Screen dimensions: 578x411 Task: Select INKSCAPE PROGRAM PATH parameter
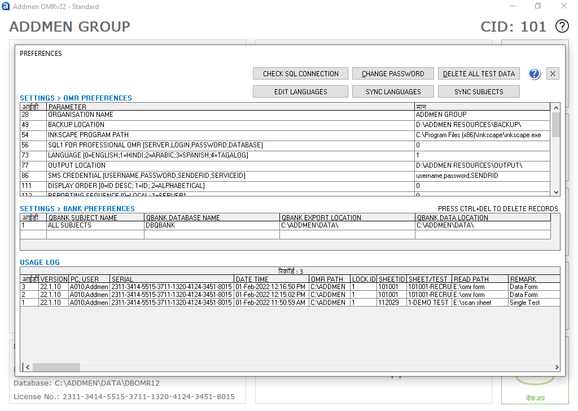click(230, 135)
